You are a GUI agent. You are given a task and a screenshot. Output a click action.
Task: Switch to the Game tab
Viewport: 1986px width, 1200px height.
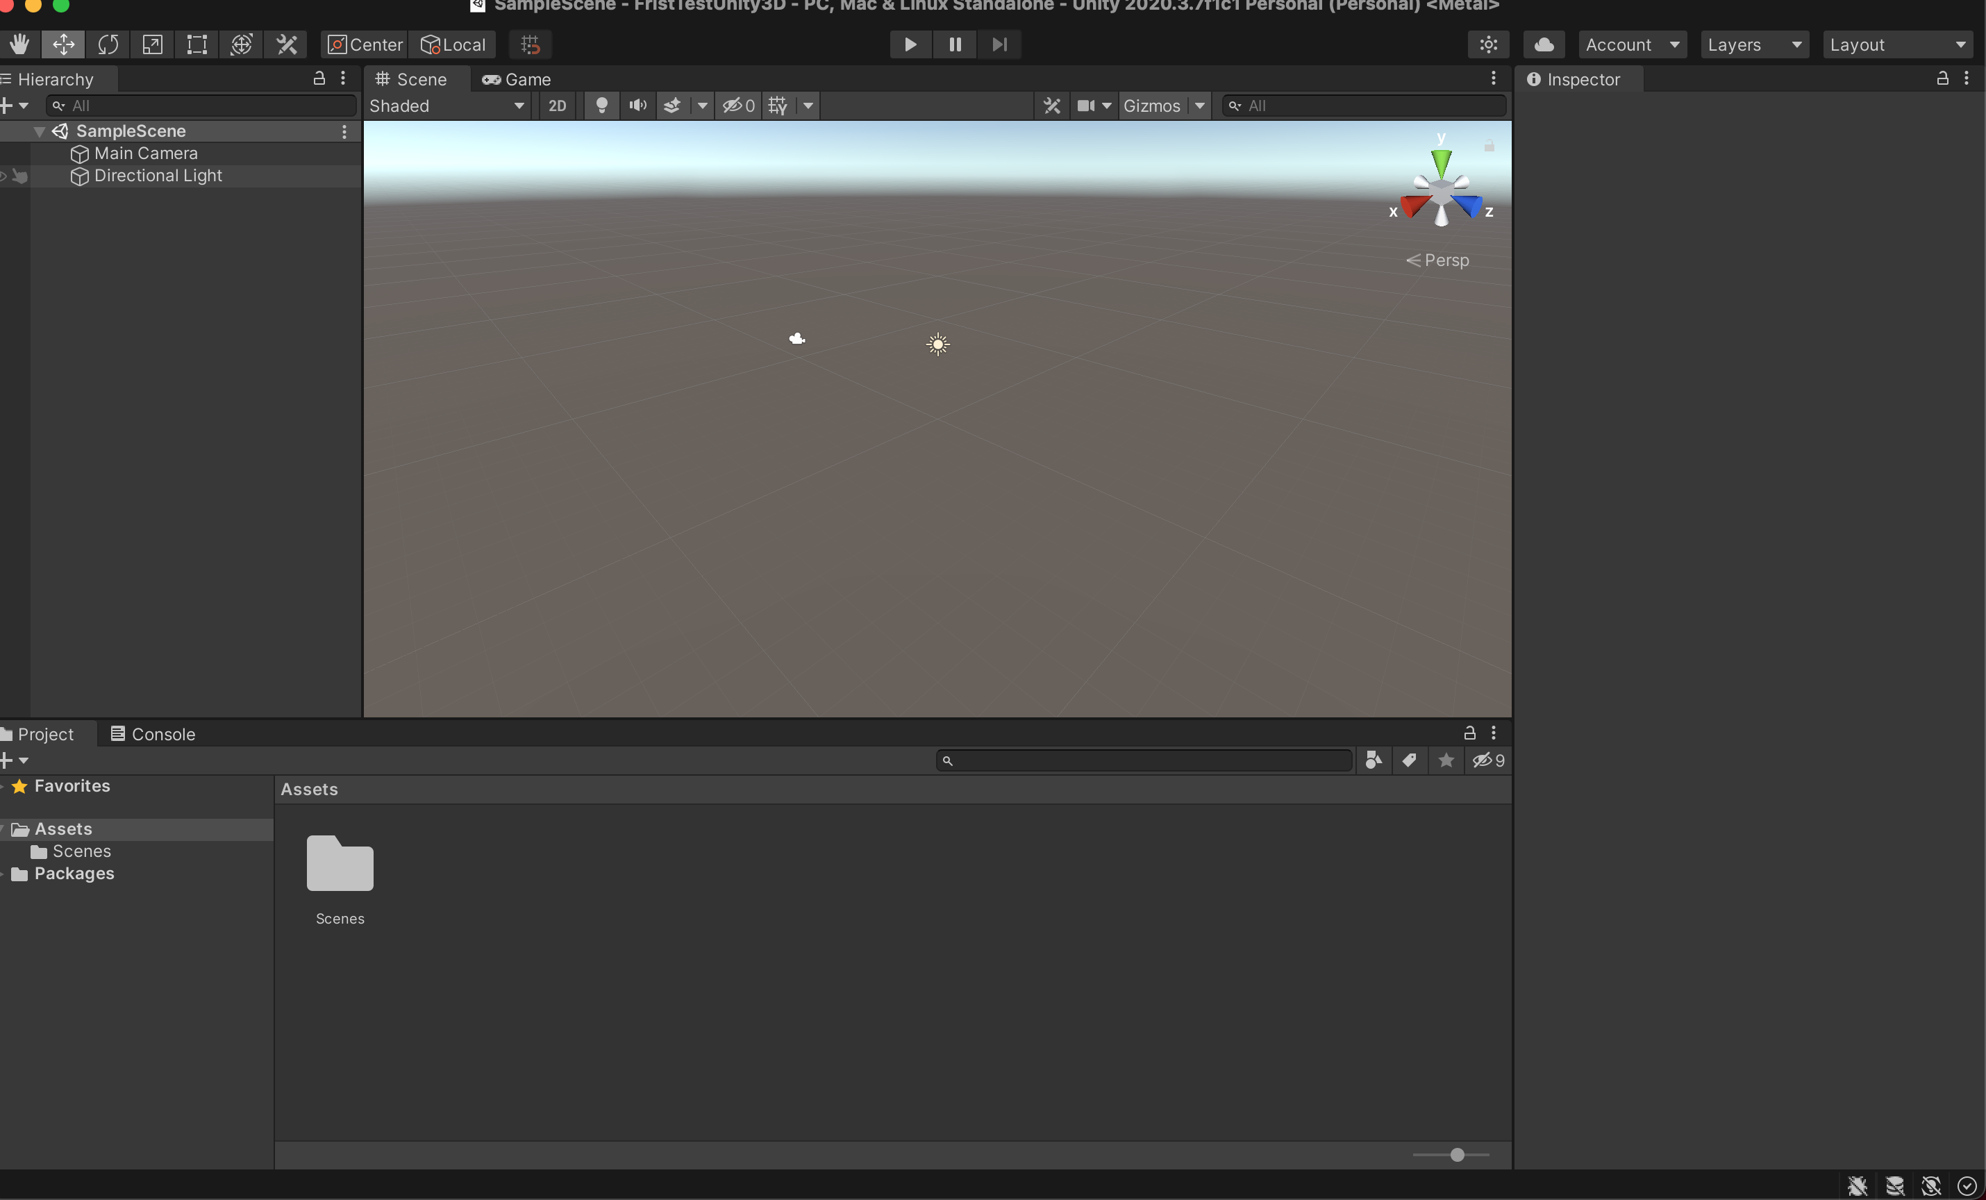click(517, 79)
